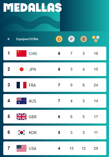Click USA total medals value 29
Image resolution: width=109 pixels, height=157 pixels.
96,148
